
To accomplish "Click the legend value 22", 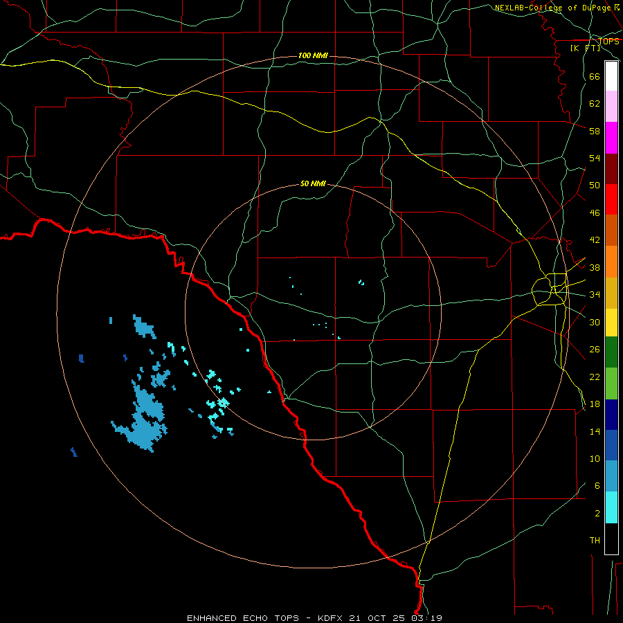I will pyautogui.click(x=595, y=377).
